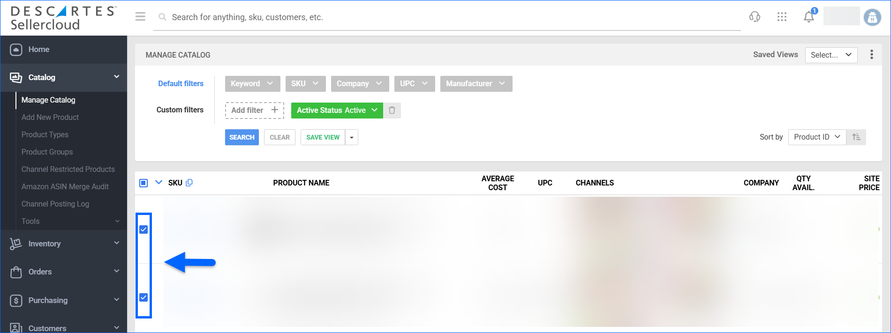Open the support headset icon

755,17
